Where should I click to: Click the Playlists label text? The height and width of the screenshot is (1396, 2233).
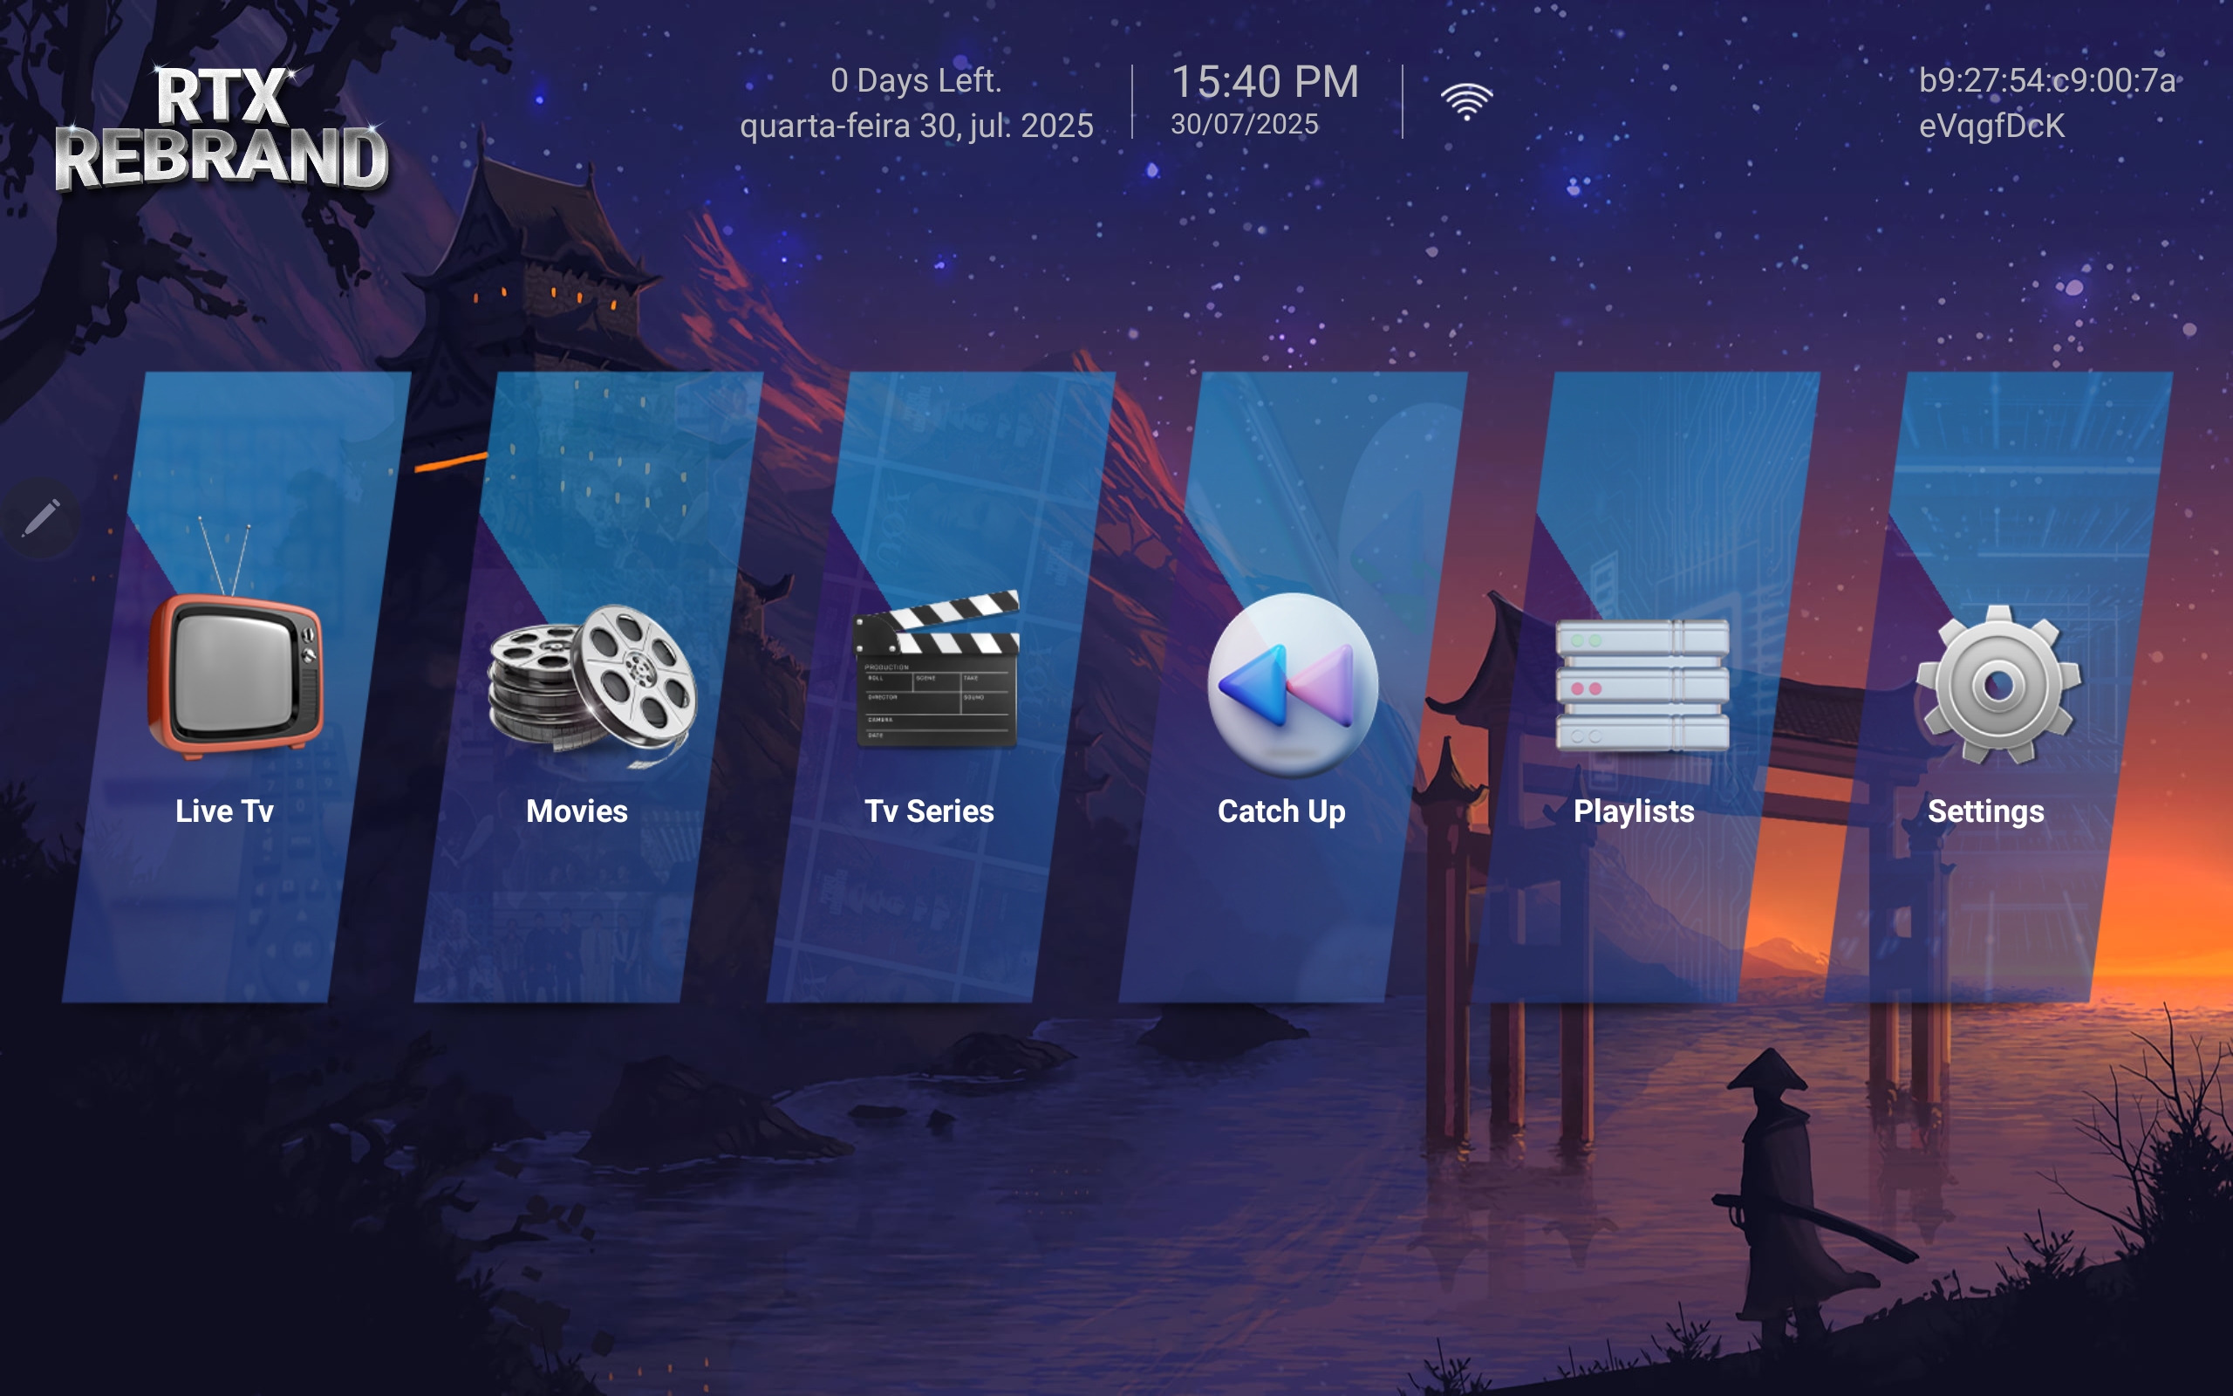tap(1633, 811)
